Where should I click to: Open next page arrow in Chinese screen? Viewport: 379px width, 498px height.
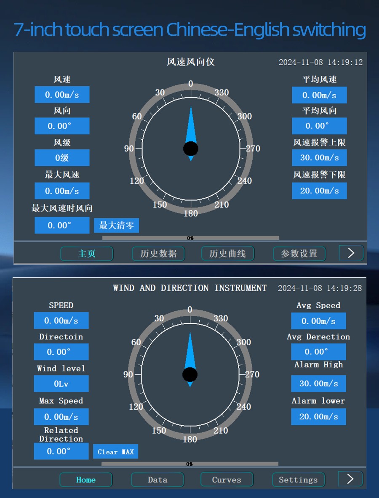(x=351, y=253)
